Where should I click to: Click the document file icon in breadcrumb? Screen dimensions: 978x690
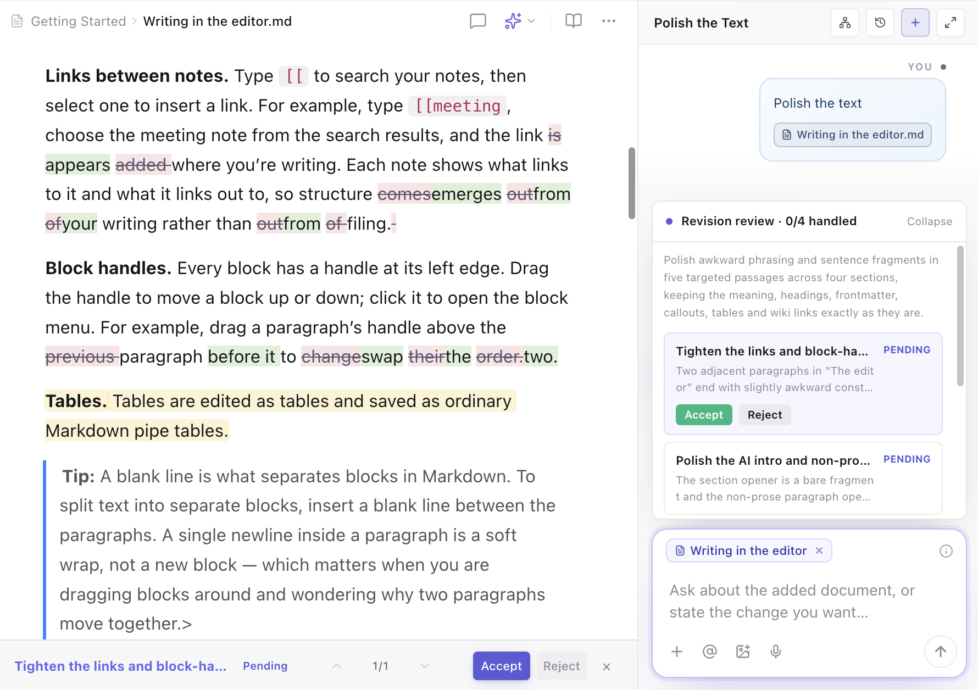tap(17, 21)
